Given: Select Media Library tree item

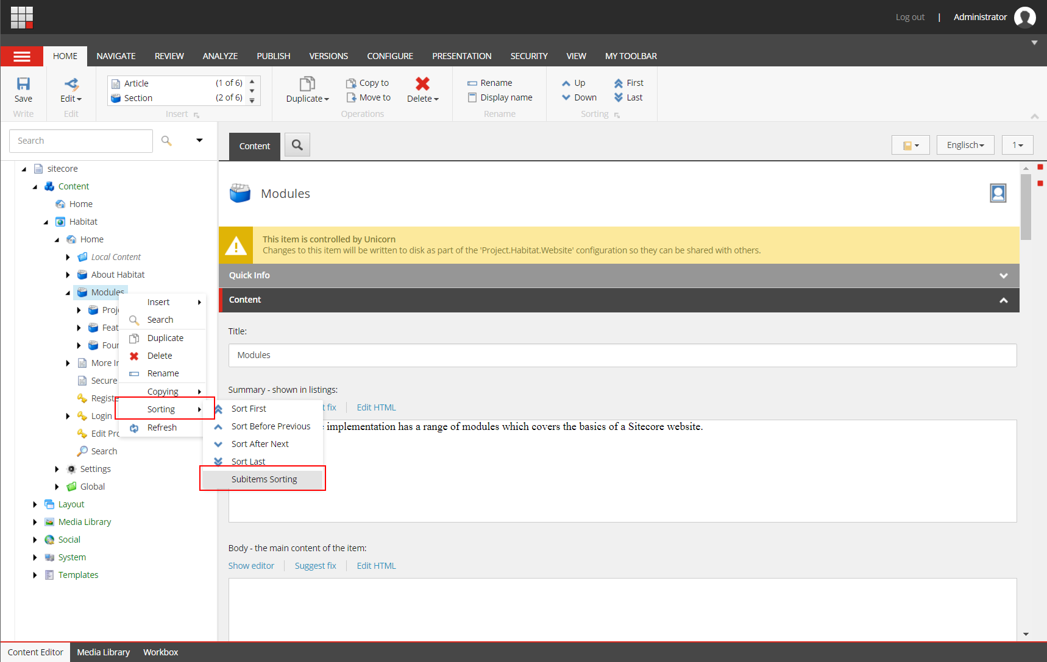Looking at the screenshot, I should [85, 522].
